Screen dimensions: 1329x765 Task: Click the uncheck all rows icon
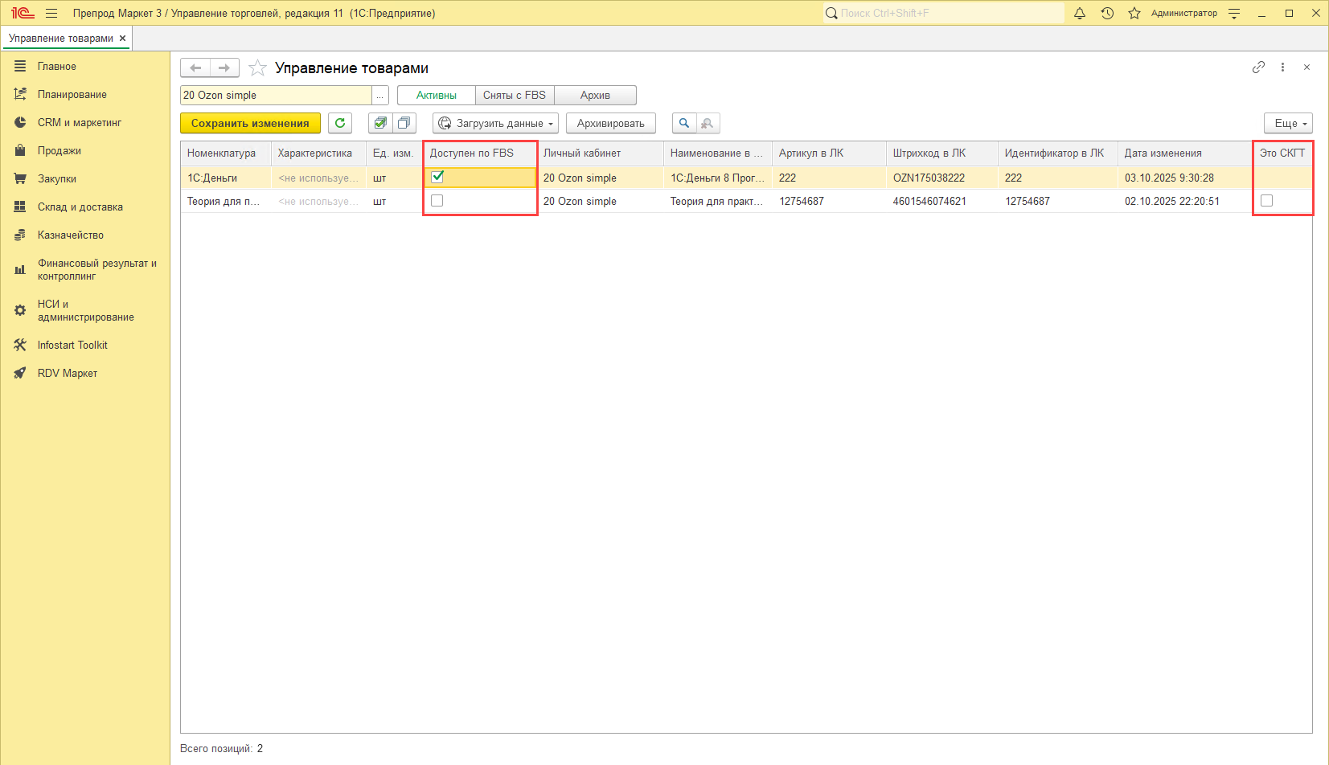(x=404, y=123)
